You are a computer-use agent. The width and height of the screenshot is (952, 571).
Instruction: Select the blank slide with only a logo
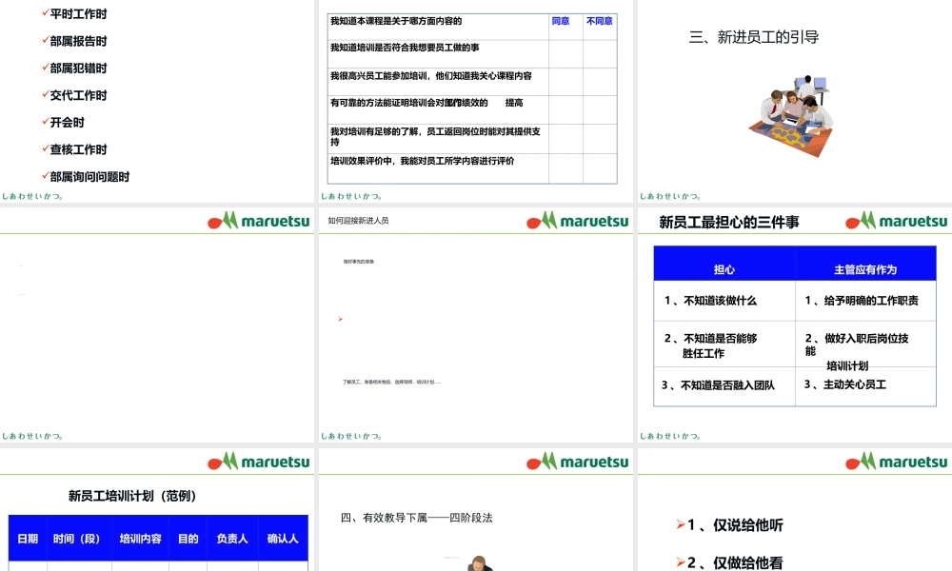click(x=157, y=325)
